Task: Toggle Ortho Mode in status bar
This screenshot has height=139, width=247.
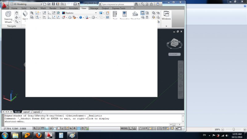Action: [x=47, y=129]
